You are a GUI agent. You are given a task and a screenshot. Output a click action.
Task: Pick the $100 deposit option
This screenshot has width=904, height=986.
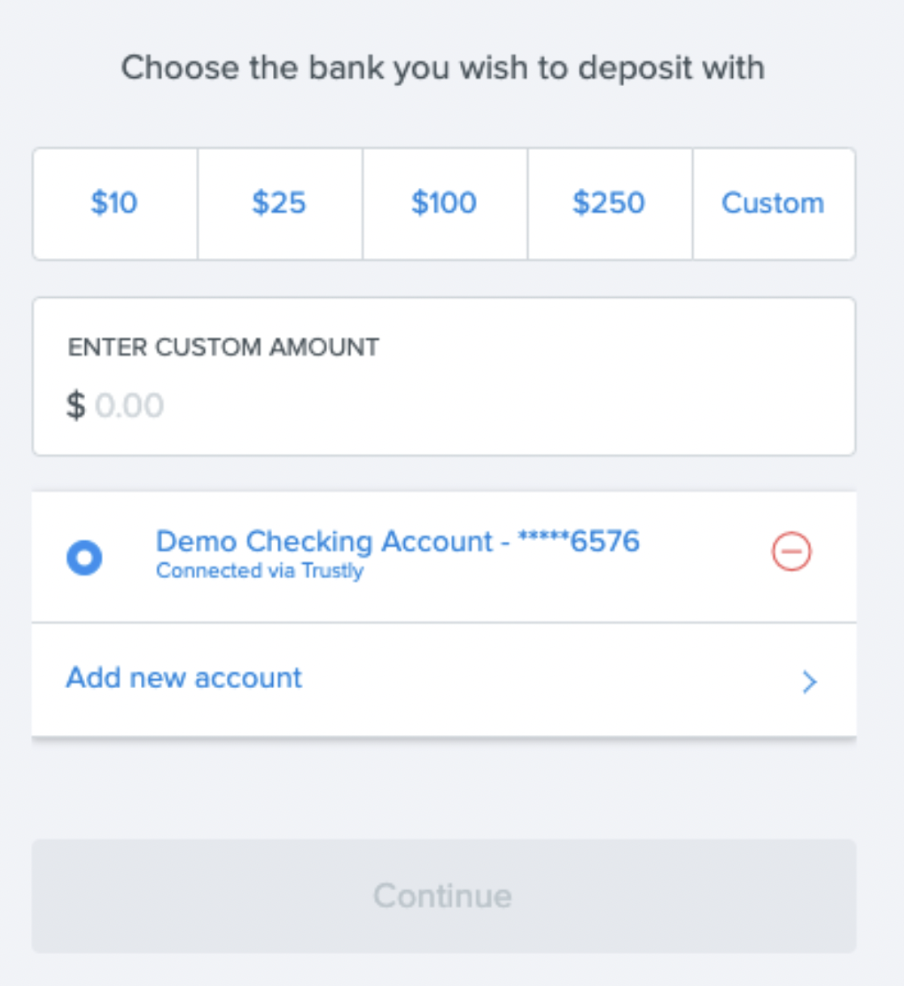click(444, 203)
